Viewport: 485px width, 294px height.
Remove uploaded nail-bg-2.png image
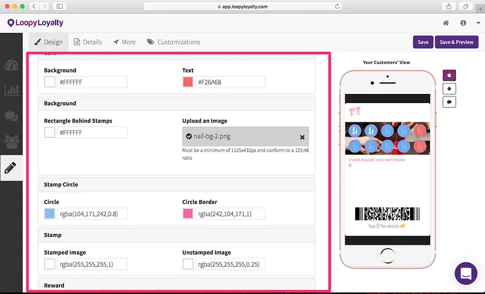(x=302, y=137)
